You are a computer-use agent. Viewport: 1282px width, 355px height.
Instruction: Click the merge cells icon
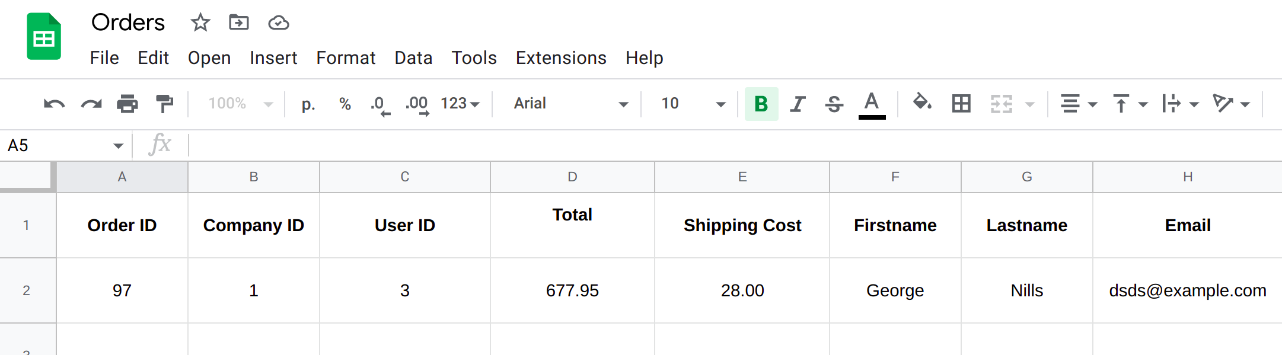point(1002,104)
